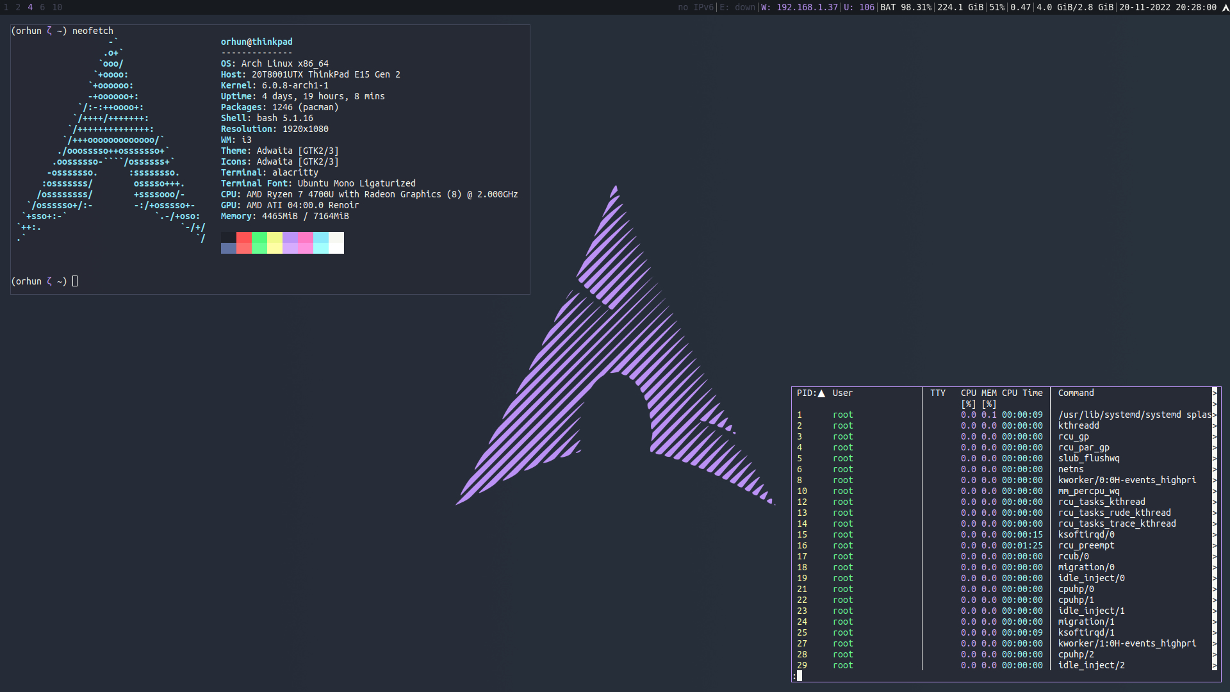
Task: Click the 'Memory: 4465MiB / 7164MiB' line
Action: pos(285,216)
